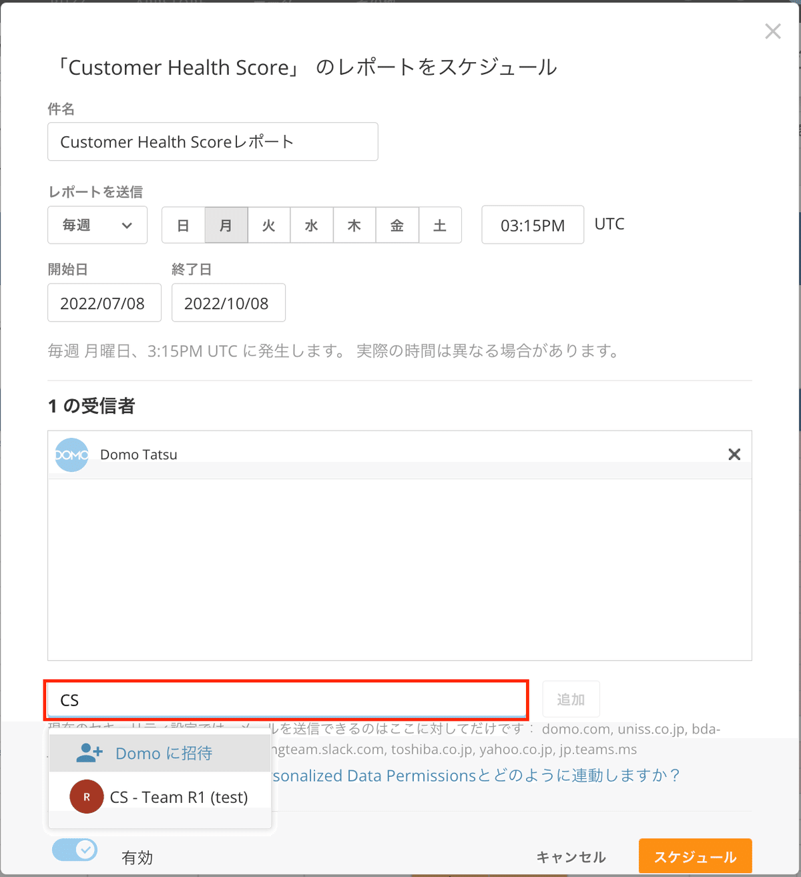Click the UTC timezone label

[609, 224]
